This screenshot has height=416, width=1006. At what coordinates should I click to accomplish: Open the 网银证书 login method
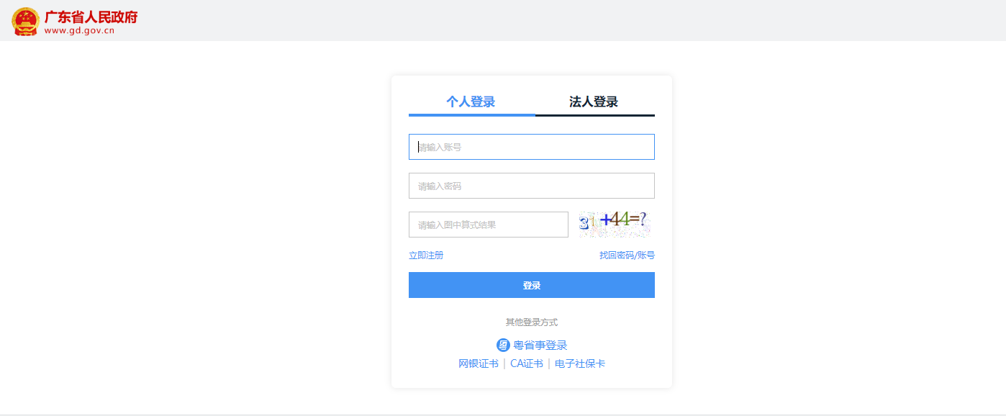[478, 363]
